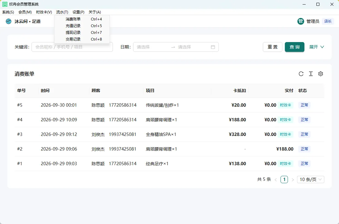Open the 会员(M) menu
This screenshot has height=224, width=339.
coord(25,12)
